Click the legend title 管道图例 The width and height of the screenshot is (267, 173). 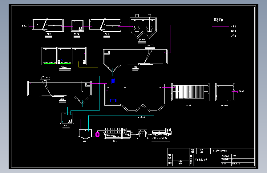pos(218,20)
